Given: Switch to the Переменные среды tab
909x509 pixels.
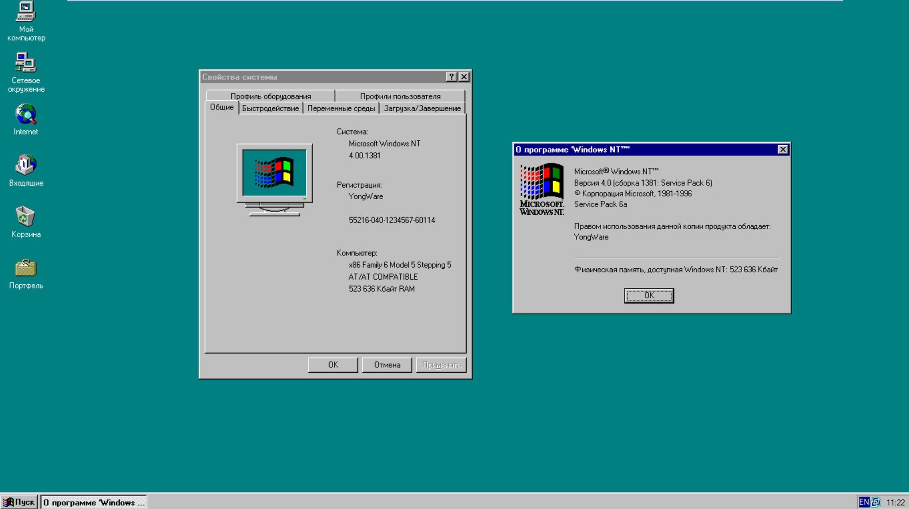Looking at the screenshot, I should click(x=341, y=108).
